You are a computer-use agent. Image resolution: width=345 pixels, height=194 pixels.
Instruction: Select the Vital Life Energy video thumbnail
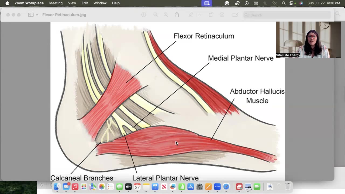308,40
